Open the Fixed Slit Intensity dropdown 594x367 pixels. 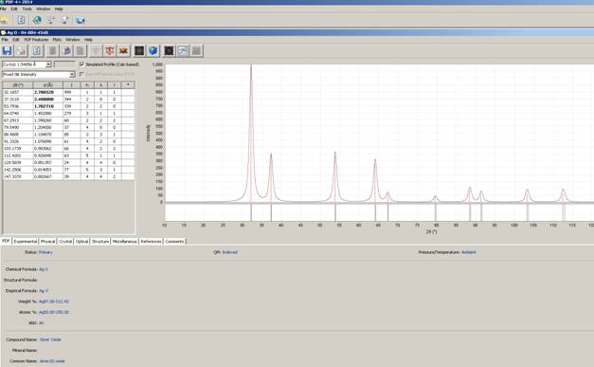(x=39, y=74)
